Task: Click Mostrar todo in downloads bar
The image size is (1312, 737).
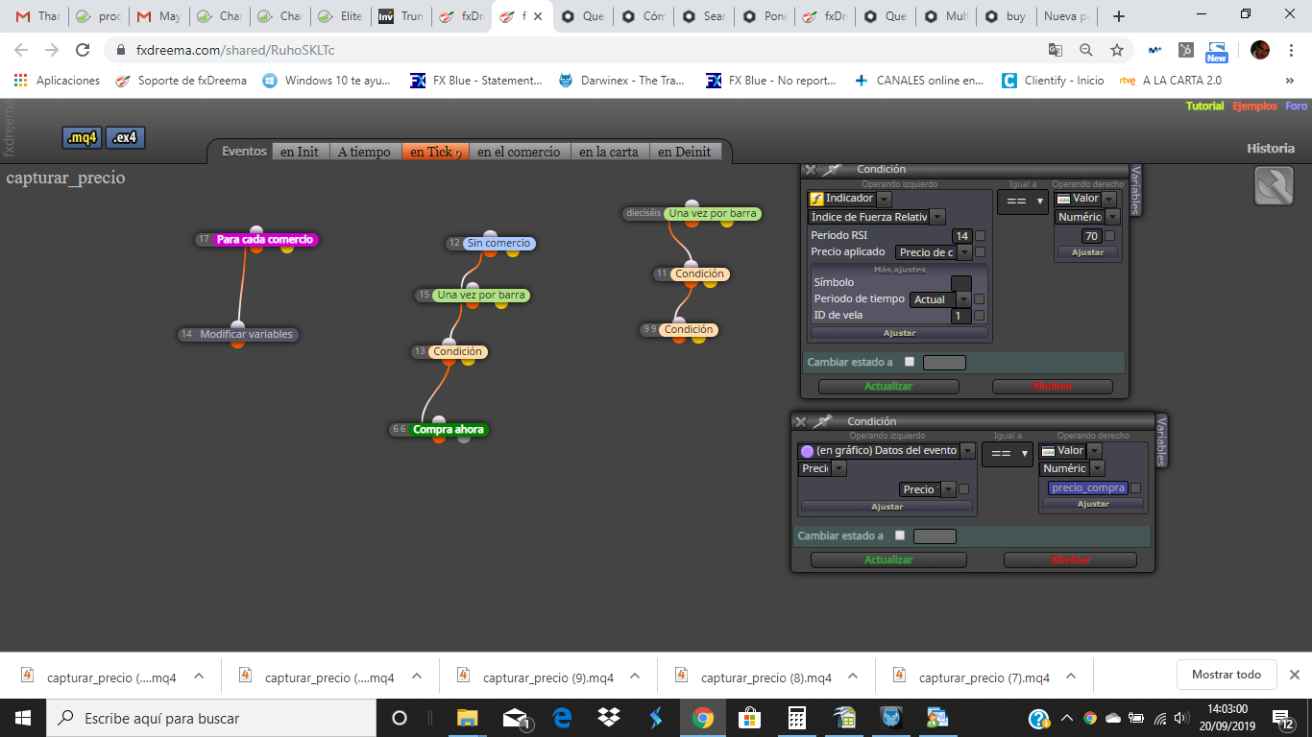Action: 1227,675
